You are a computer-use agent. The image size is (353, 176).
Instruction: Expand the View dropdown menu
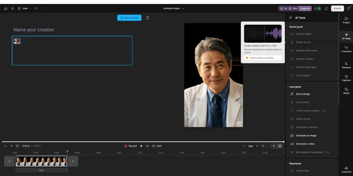25,8
